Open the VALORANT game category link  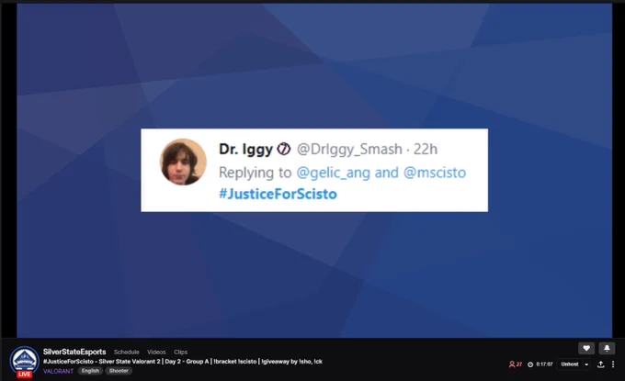coord(58,371)
